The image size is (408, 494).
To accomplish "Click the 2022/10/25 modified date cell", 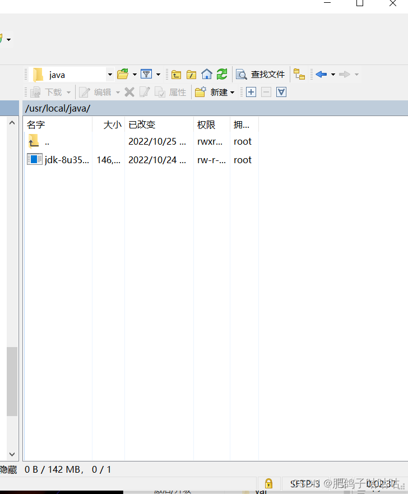I will point(157,142).
